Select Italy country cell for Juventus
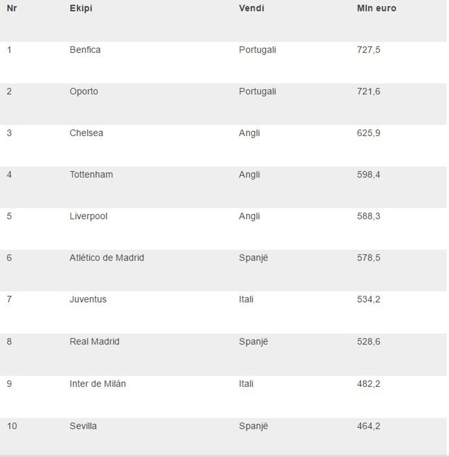 tap(246, 299)
